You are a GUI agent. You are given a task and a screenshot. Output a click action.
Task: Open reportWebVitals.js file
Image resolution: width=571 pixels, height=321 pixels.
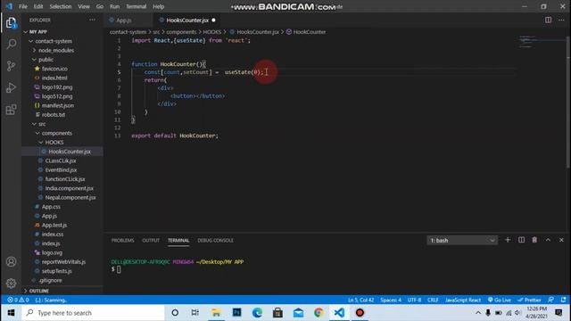pyautogui.click(x=63, y=261)
